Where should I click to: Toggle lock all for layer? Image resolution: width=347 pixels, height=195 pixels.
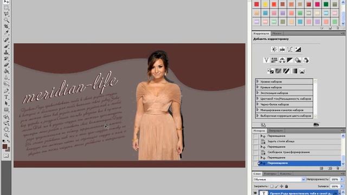286,186
